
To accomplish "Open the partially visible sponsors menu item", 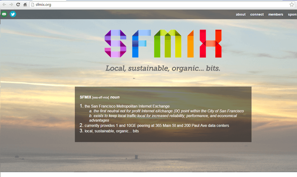I will [x=292, y=14].
